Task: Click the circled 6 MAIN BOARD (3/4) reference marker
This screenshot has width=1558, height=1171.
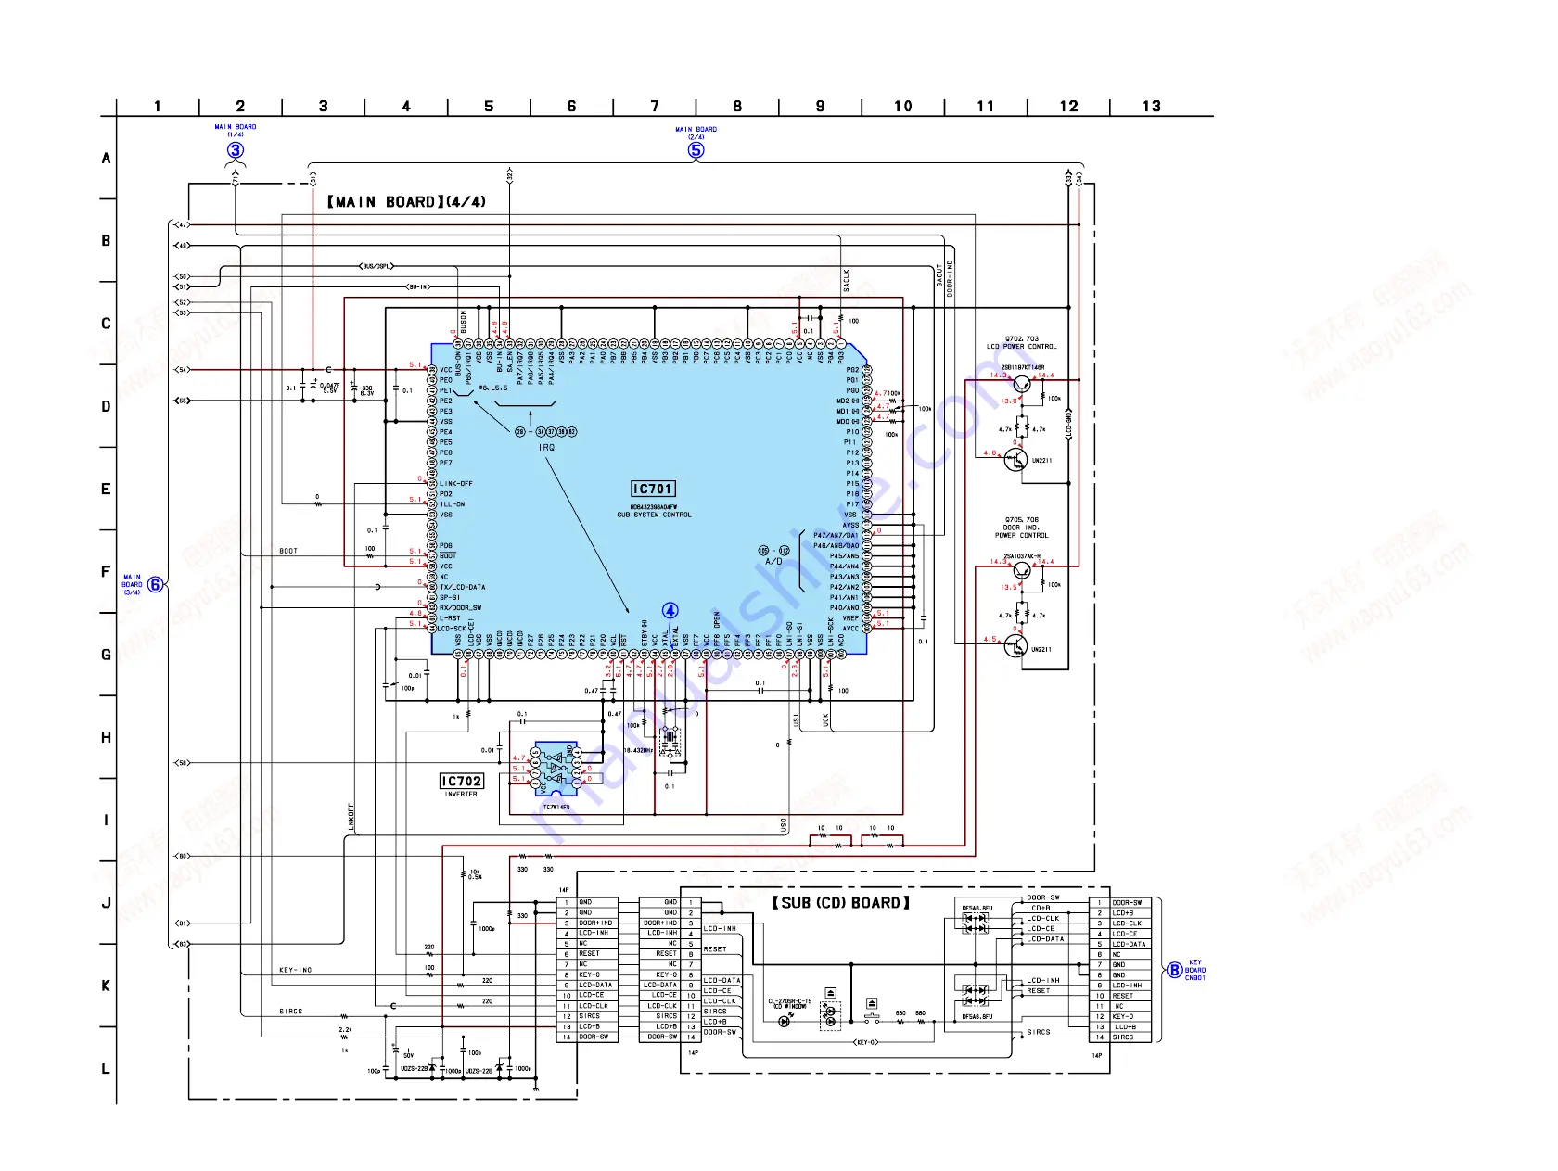Action: (x=156, y=584)
